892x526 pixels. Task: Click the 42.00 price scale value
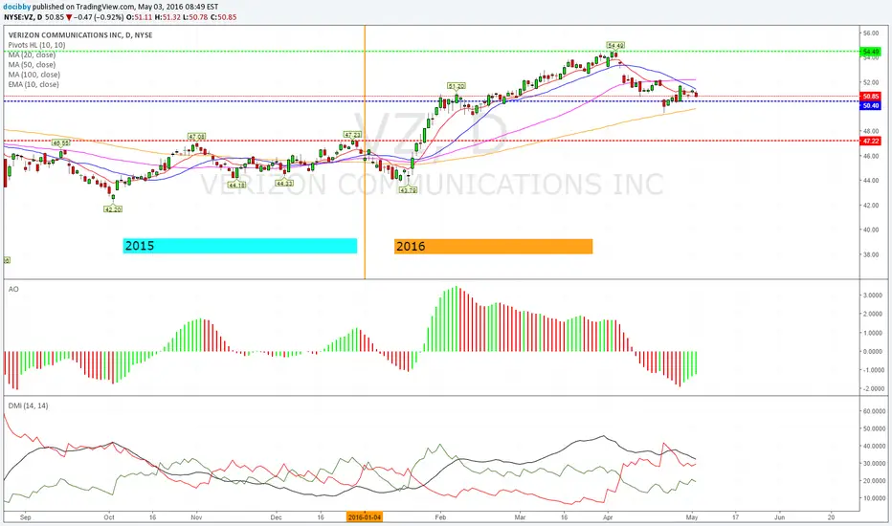(871, 206)
